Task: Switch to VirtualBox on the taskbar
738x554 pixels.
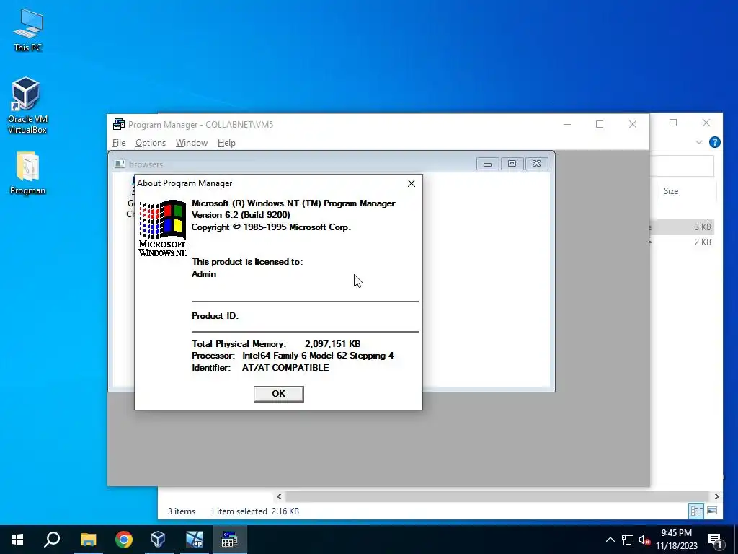Action: pos(158,540)
